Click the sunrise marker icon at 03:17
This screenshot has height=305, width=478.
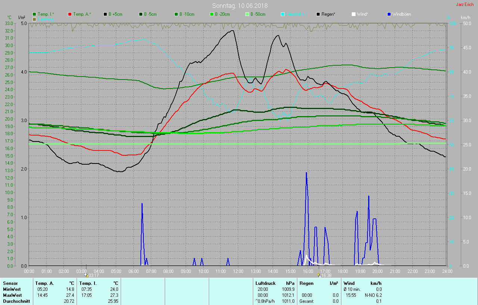86,276
